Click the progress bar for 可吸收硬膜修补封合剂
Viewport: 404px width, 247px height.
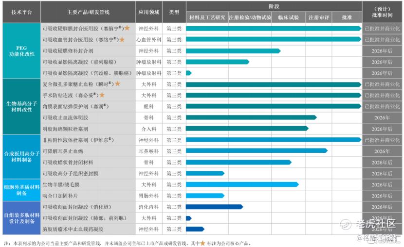click(233, 51)
